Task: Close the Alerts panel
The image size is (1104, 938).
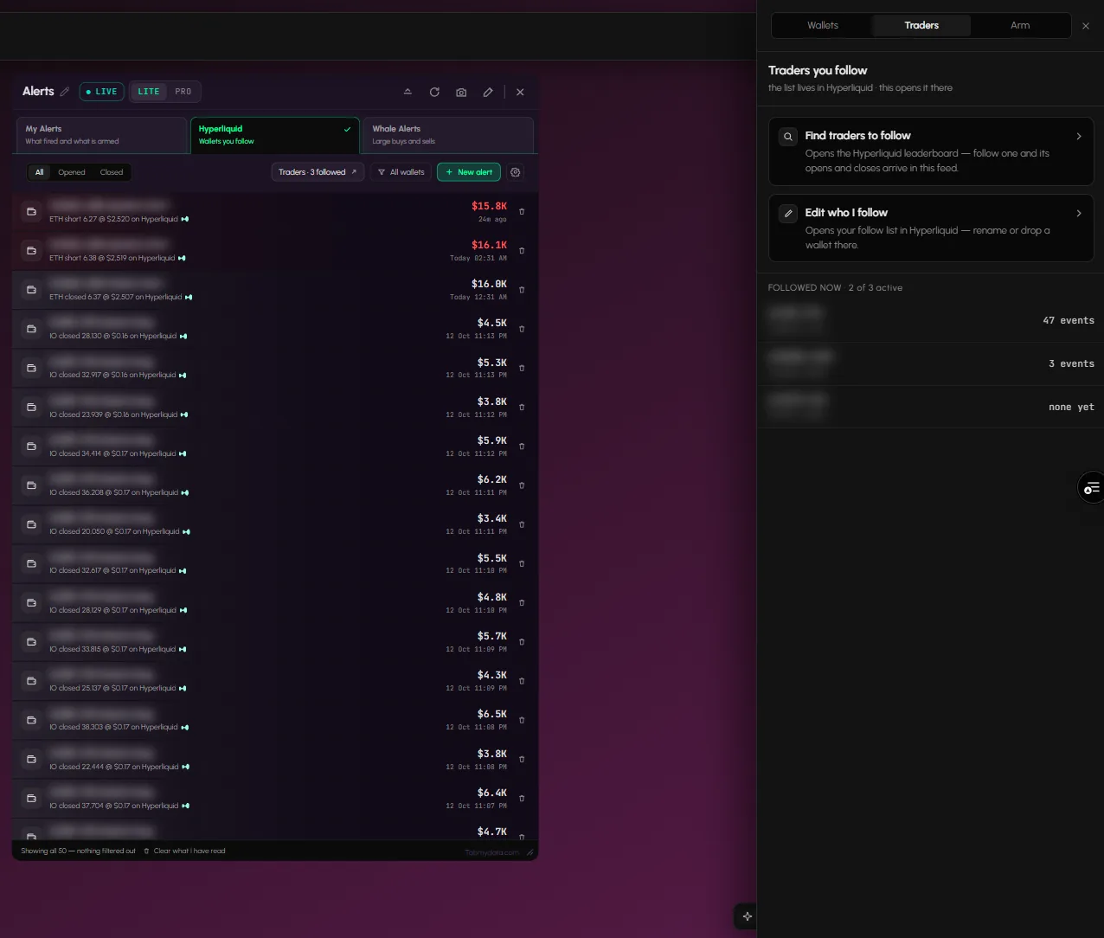Action: click(x=520, y=92)
